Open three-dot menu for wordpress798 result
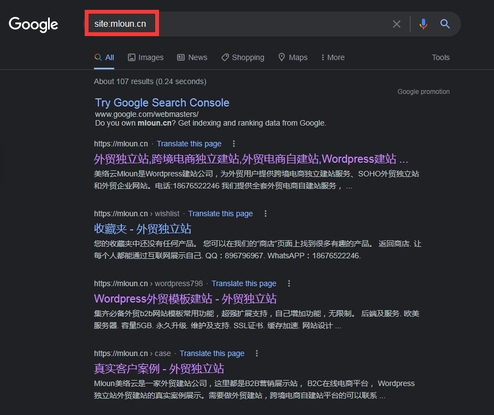 point(289,283)
